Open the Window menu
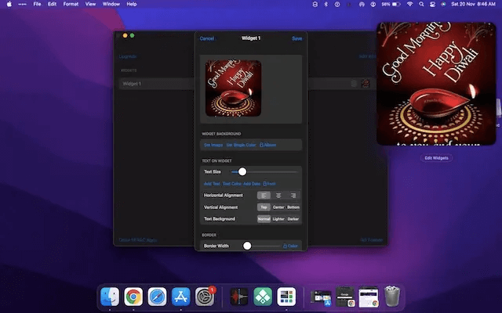 click(x=111, y=5)
